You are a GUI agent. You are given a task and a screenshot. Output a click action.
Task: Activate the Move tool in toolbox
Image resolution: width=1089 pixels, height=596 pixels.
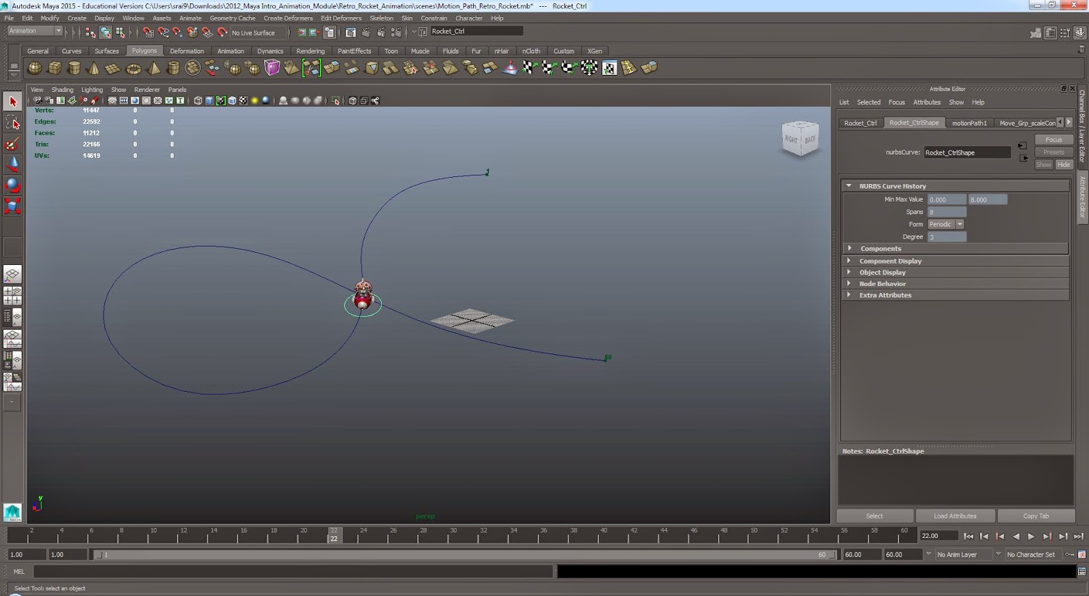tap(12, 164)
